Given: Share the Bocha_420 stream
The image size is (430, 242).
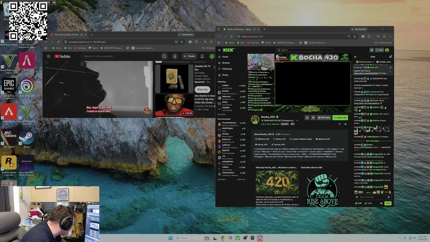Looking at the screenshot, I should 339,124.
